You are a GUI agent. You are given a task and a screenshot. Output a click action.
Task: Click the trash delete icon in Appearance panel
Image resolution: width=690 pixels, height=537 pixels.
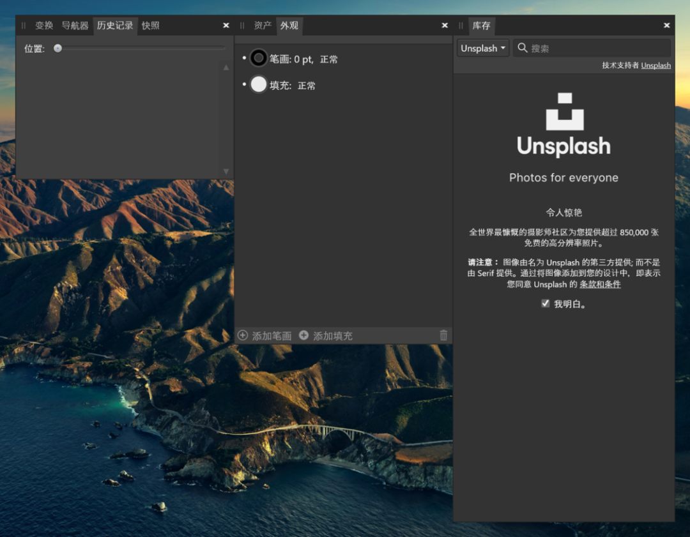coord(443,335)
